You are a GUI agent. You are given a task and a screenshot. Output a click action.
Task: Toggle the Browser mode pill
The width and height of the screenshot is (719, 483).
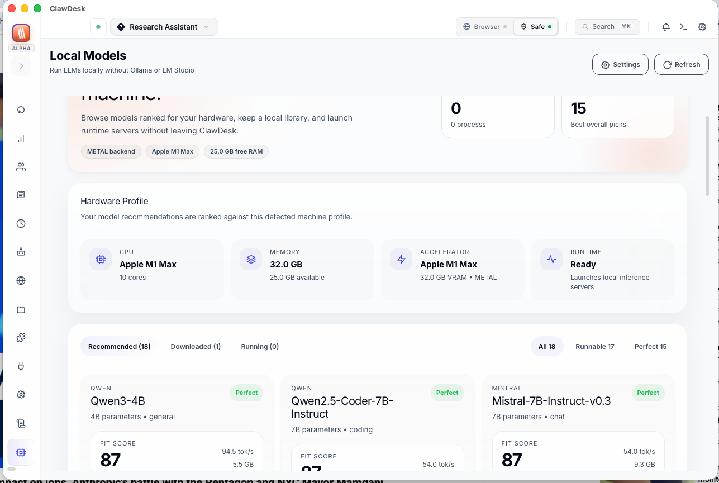tap(484, 26)
